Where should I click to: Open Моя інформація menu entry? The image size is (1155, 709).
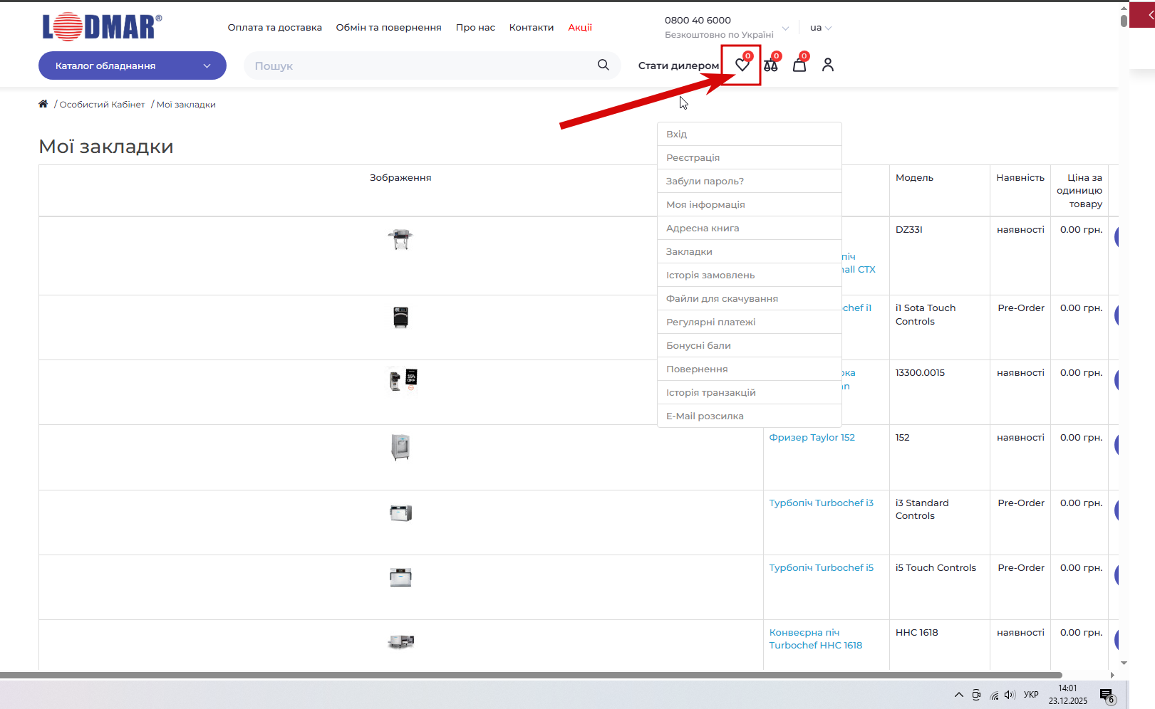750,204
